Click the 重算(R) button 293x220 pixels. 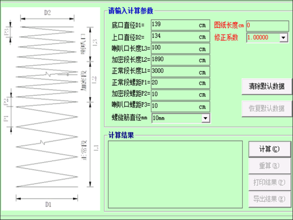tap(269, 166)
